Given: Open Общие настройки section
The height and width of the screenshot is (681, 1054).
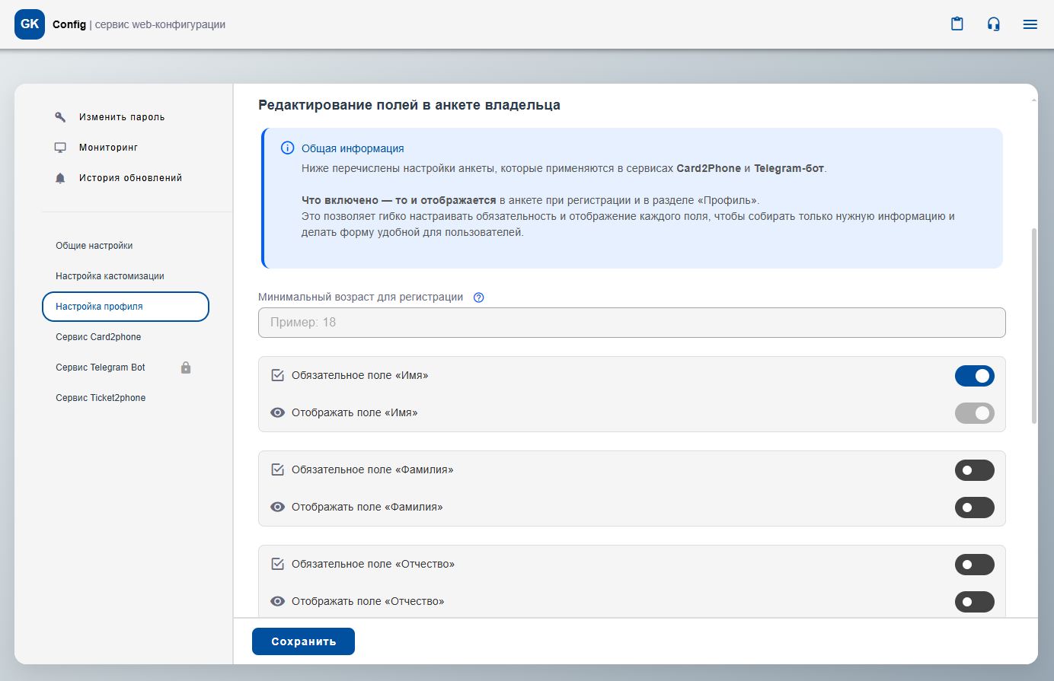Looking at the screenshot, I should point(94,246).
